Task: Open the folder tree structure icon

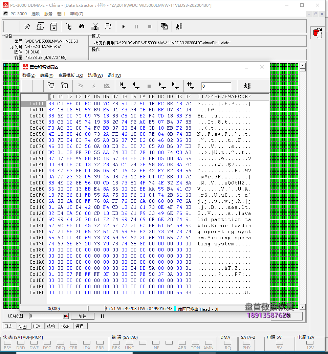Action: click(x=69, y=27)
